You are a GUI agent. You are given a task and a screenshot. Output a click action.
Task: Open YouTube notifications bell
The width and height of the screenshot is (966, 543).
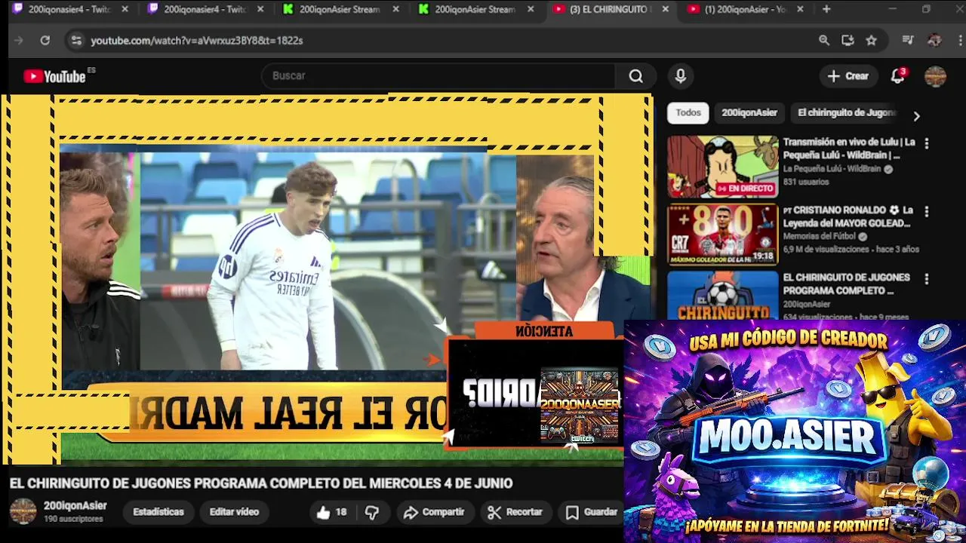tap(897, 76)
